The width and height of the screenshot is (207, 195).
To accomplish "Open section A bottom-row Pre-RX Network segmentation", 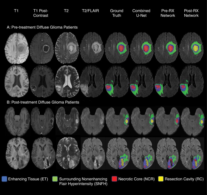I will [x=167, y=81].
